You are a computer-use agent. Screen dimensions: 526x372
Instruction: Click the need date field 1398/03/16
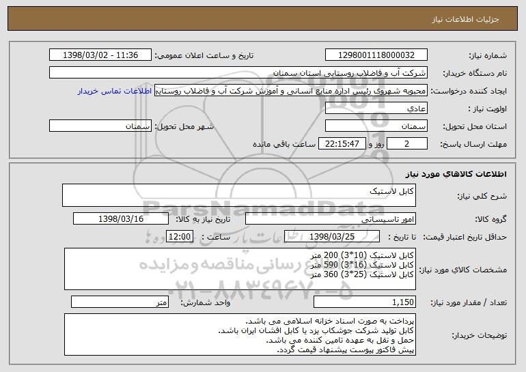(121, 219)
